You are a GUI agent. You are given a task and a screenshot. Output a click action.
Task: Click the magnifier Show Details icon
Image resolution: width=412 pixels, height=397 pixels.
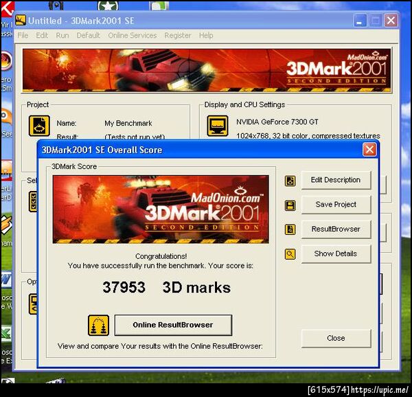[x=290, y=254]
